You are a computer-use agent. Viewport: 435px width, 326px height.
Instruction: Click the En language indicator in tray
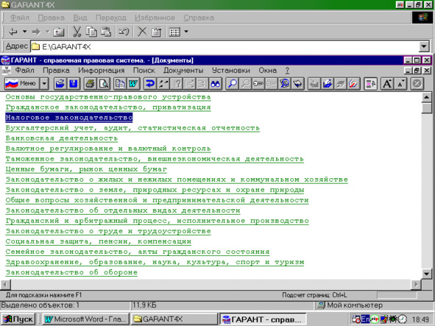pos(365,319)
